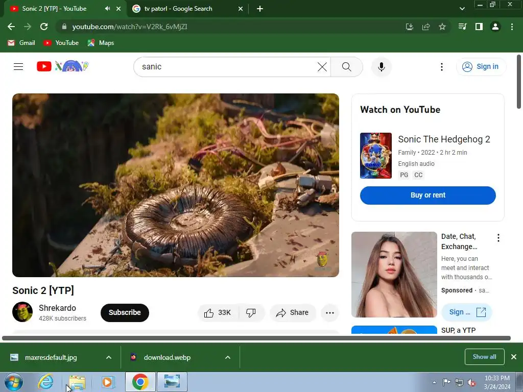This screenshot has width=523, height=392.
Task: Click the magnifier search button
Action: point(347,67)
